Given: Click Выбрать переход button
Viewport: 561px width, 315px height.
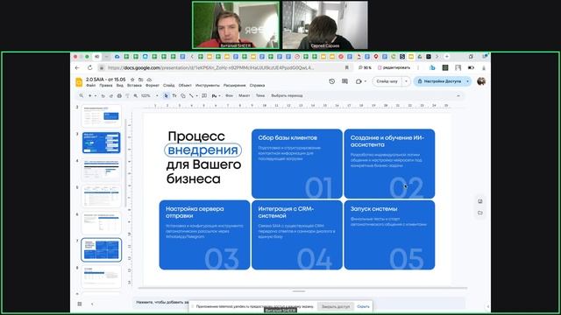Looking at the screenshot, I should 287,95.
